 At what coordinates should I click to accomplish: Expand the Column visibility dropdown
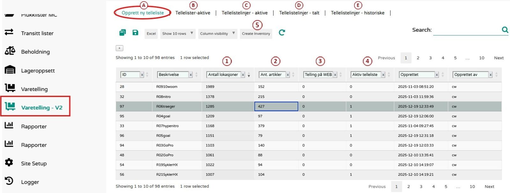[217, 33]
